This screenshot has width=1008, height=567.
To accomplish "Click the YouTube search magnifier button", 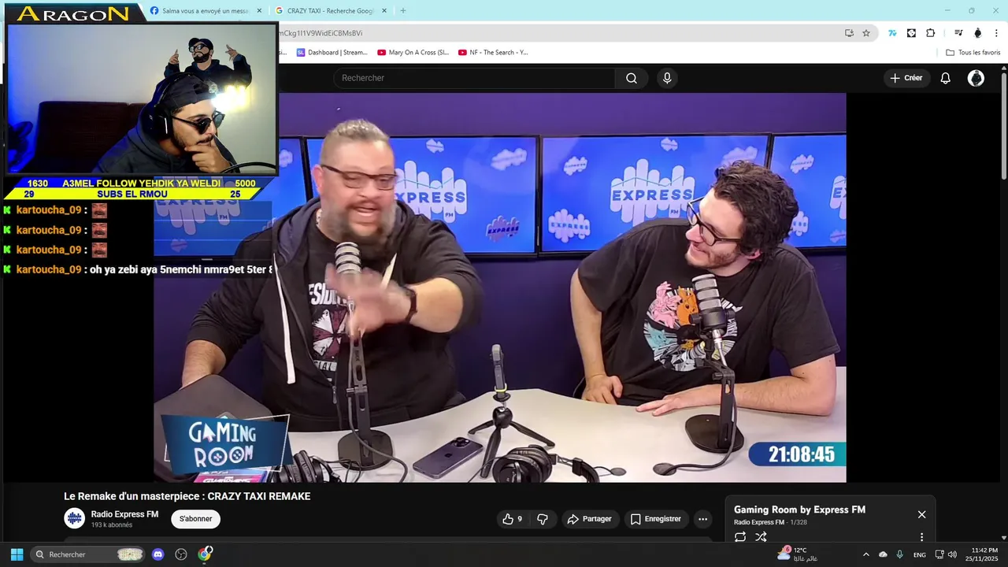I will (632, 78).
